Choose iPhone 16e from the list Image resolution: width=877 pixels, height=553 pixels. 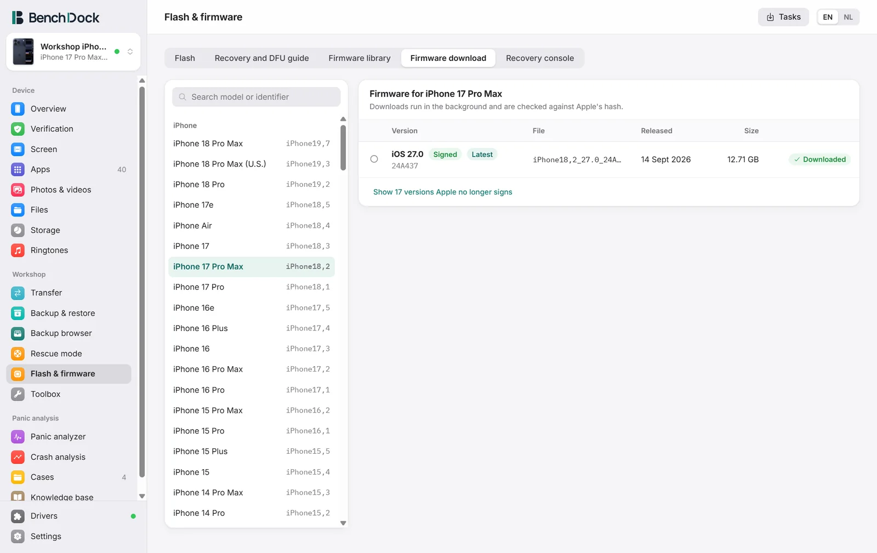point(252,308)
